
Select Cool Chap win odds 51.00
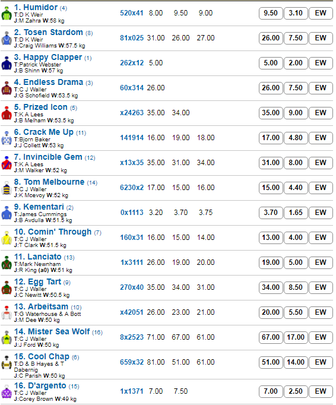270,362
